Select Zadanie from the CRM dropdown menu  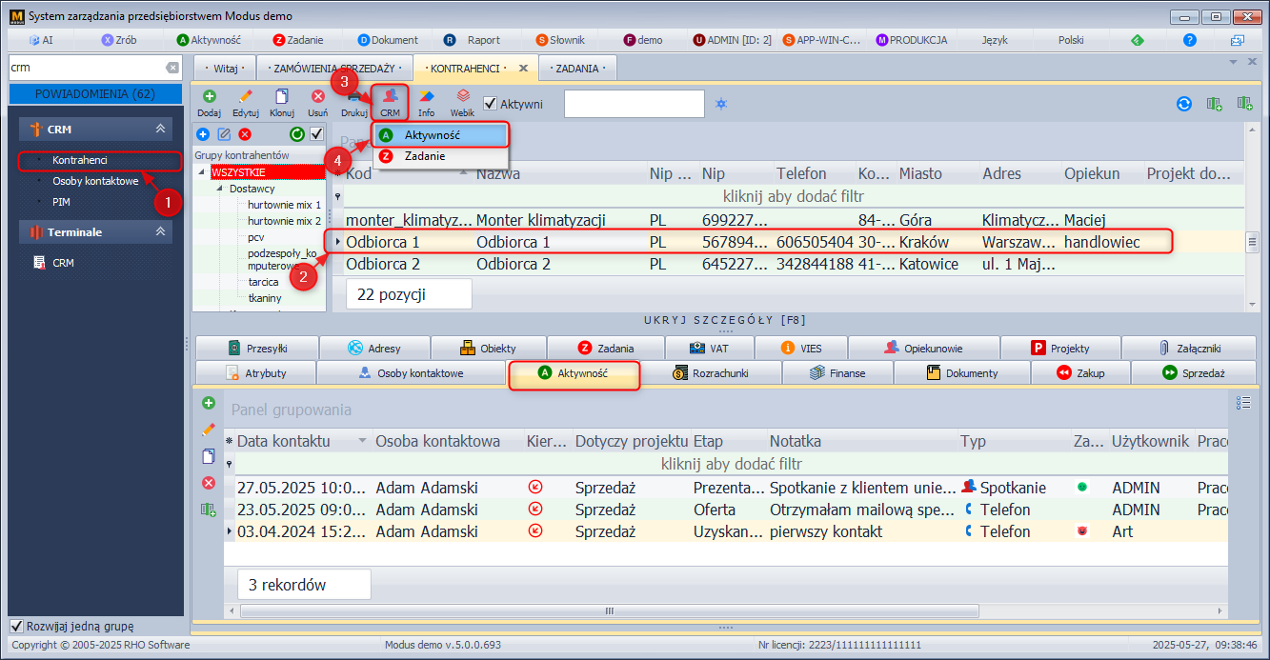tap(424, 156)
